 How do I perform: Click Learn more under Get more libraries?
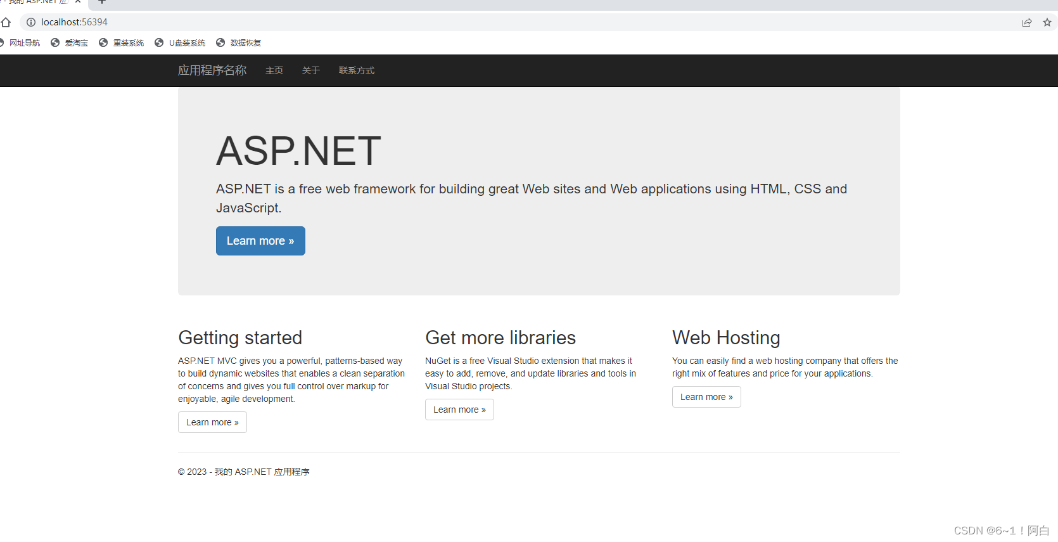point(459,410)
